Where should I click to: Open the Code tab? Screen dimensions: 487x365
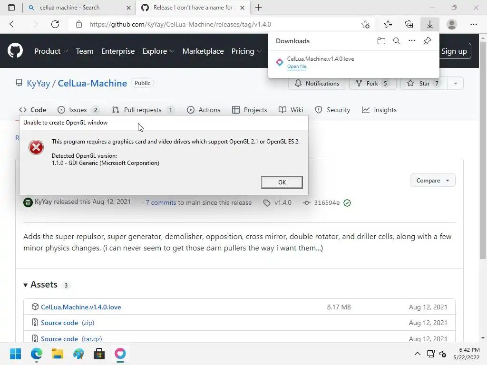click(x=33, y=110)
